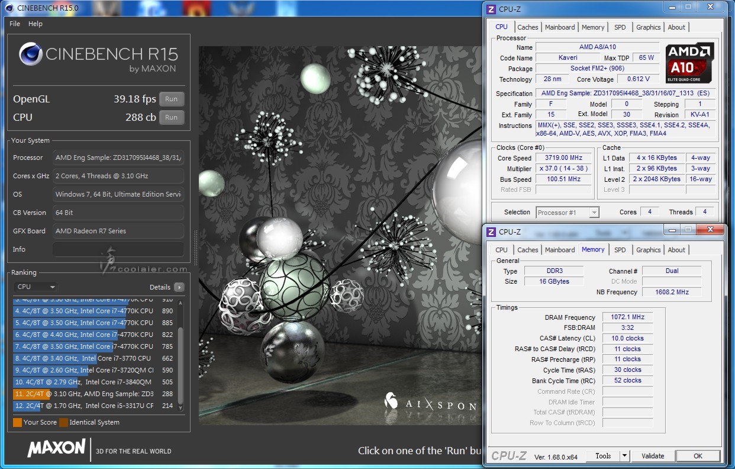Expand the Tools dropdown arrow in CPU-Z
The image size is (735, 469).
point(624,456)
